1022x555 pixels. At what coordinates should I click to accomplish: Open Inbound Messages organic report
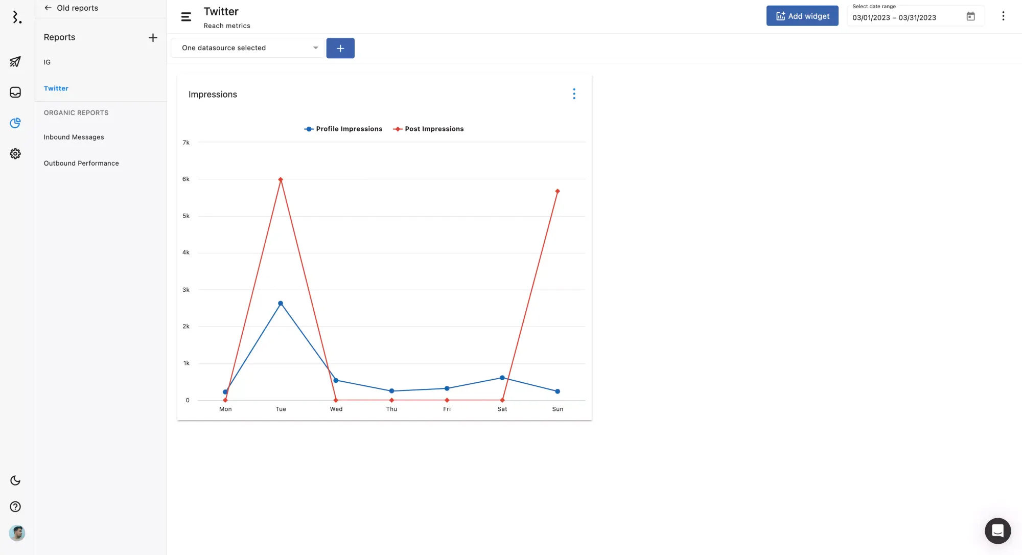click(74, 137)
